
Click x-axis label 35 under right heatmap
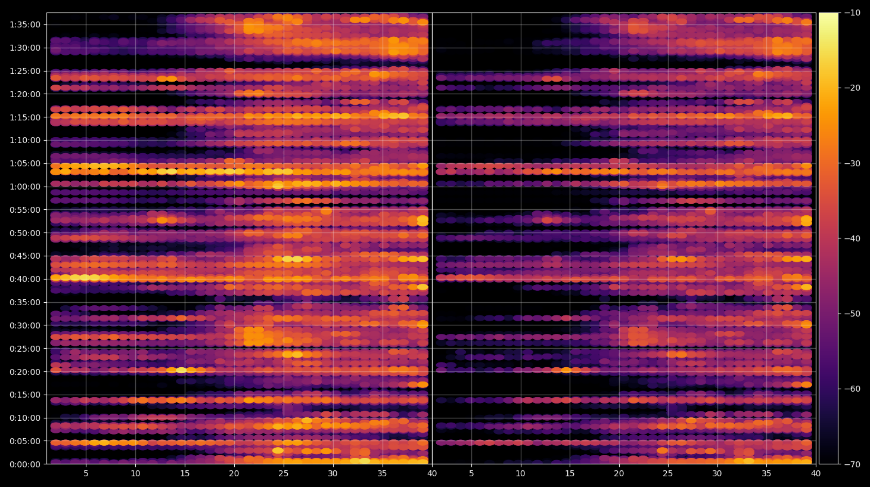tap(766, 473)
